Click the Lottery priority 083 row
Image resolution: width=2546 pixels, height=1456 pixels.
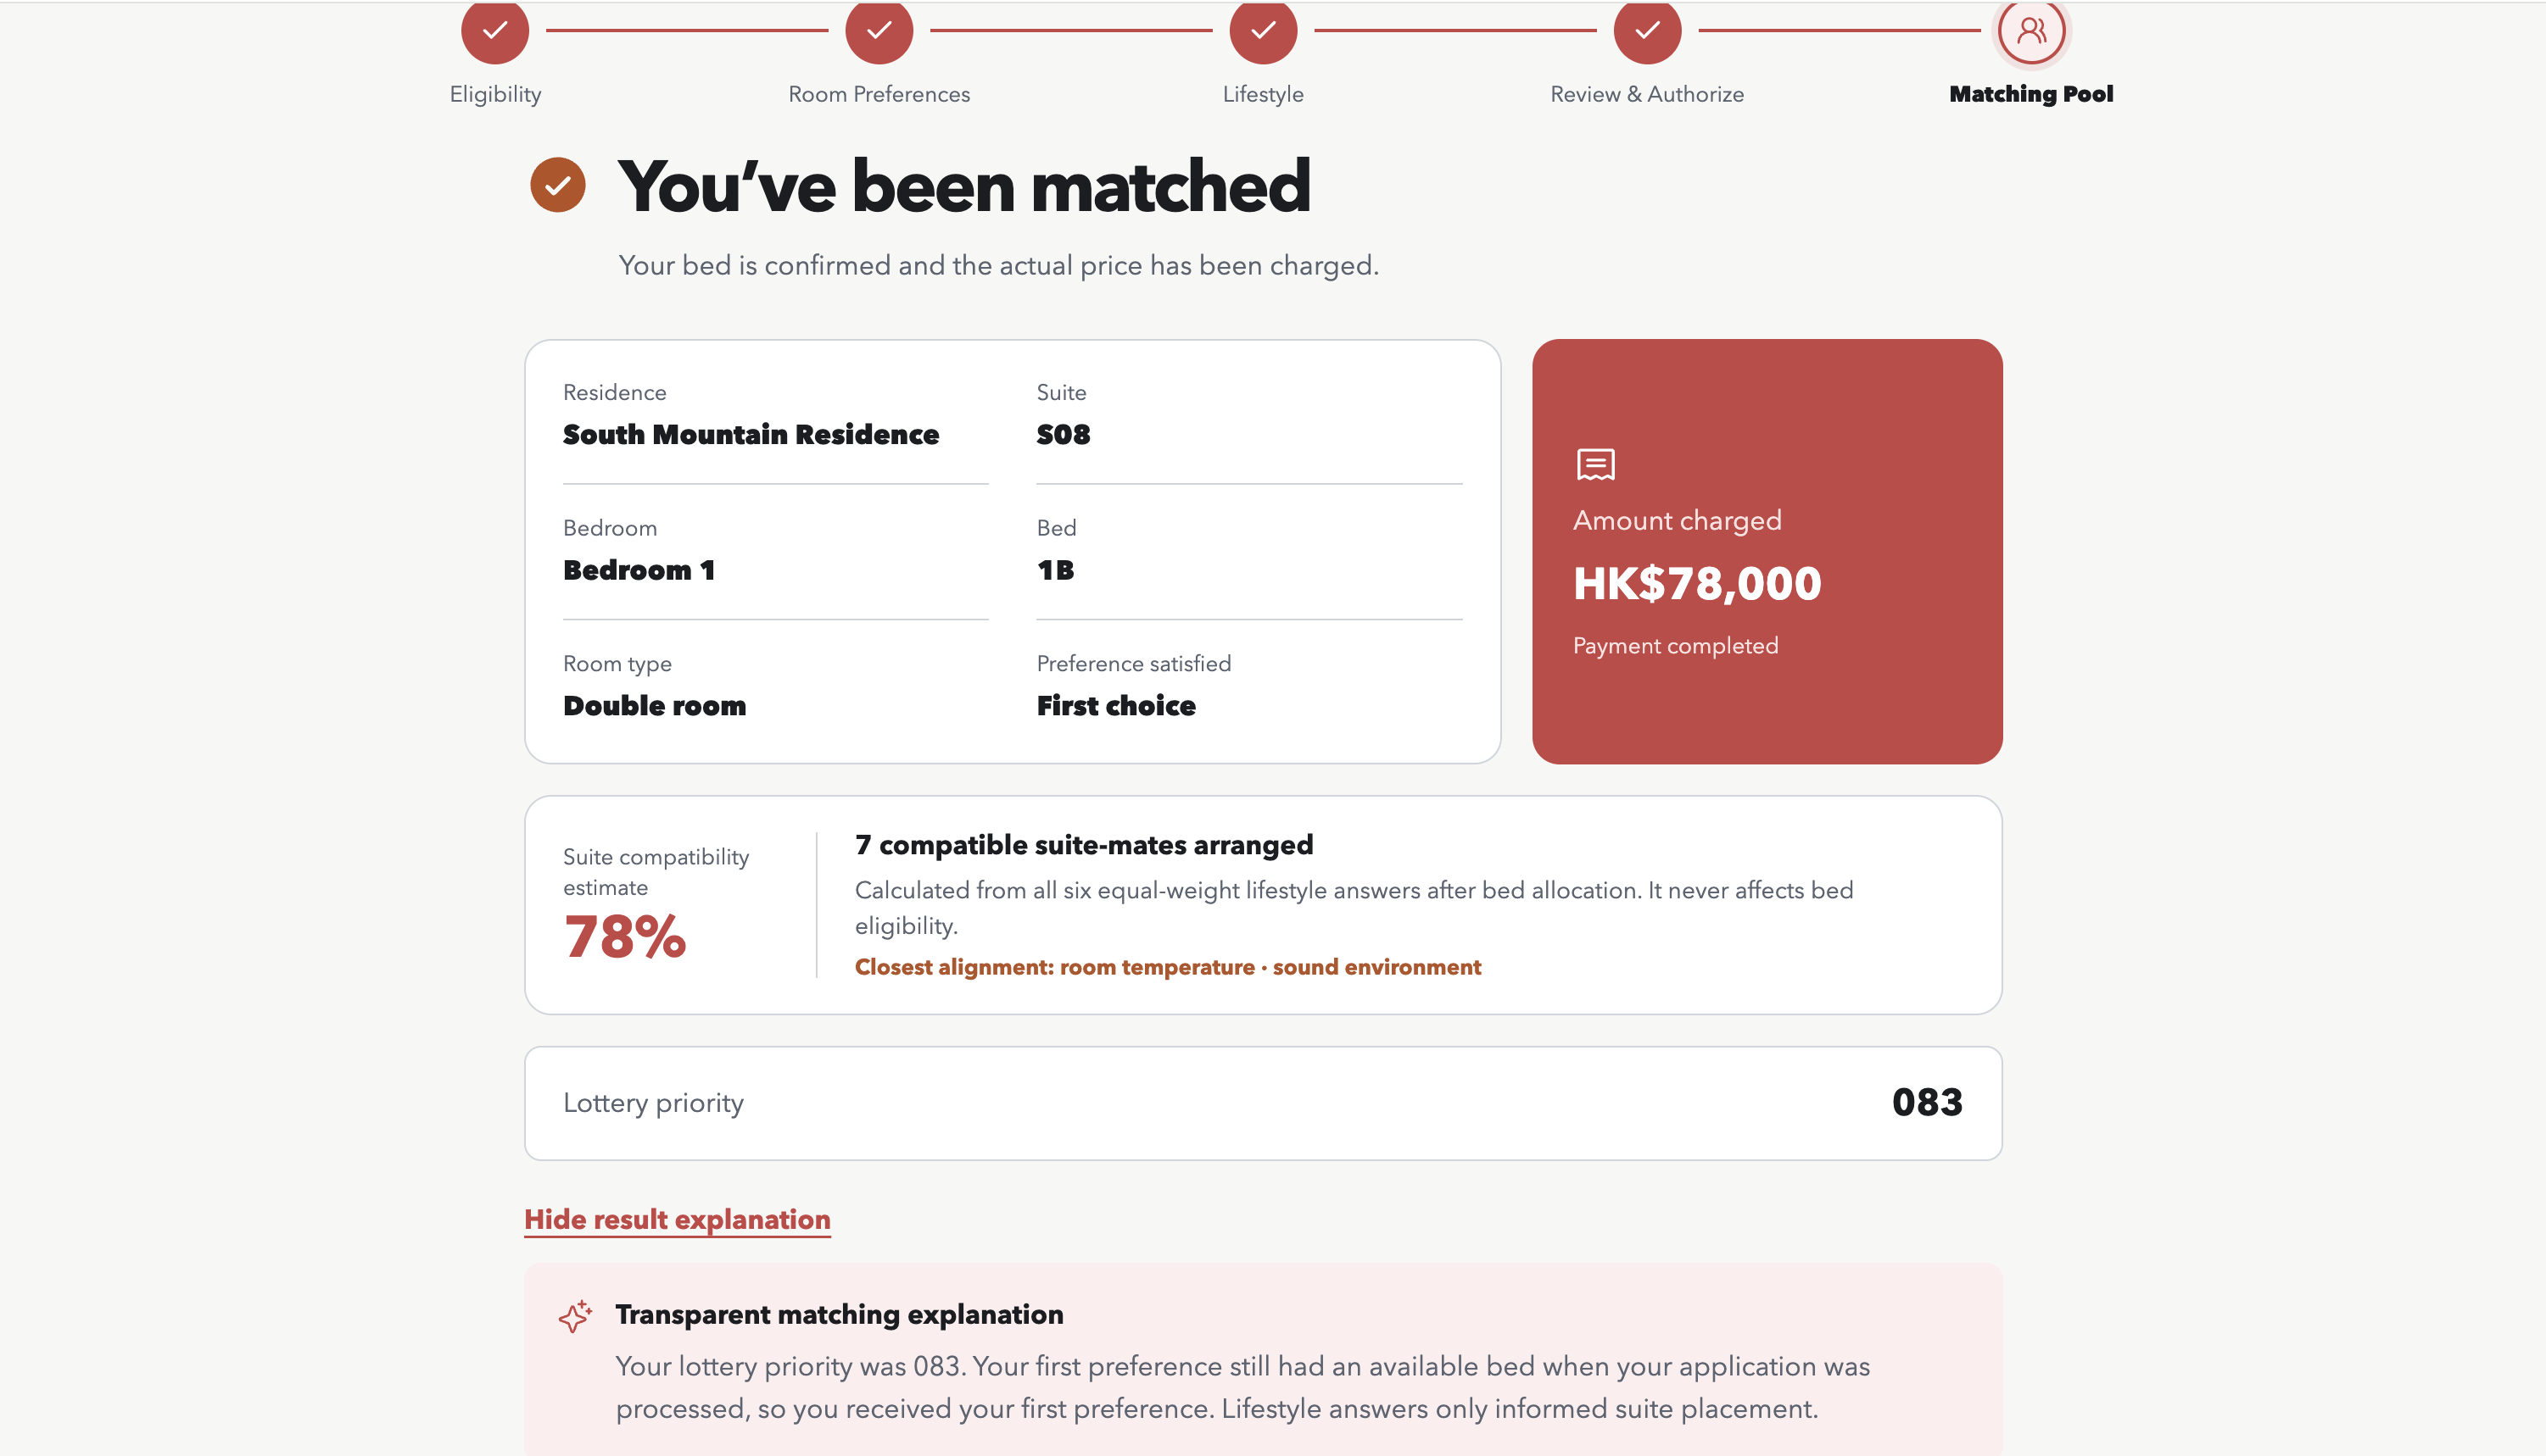tap(1264, 1103)
